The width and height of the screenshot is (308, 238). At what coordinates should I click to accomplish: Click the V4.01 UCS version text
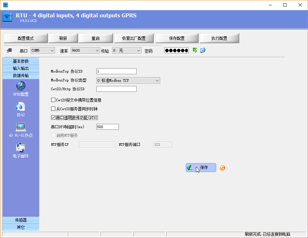[x=28, y=21]
